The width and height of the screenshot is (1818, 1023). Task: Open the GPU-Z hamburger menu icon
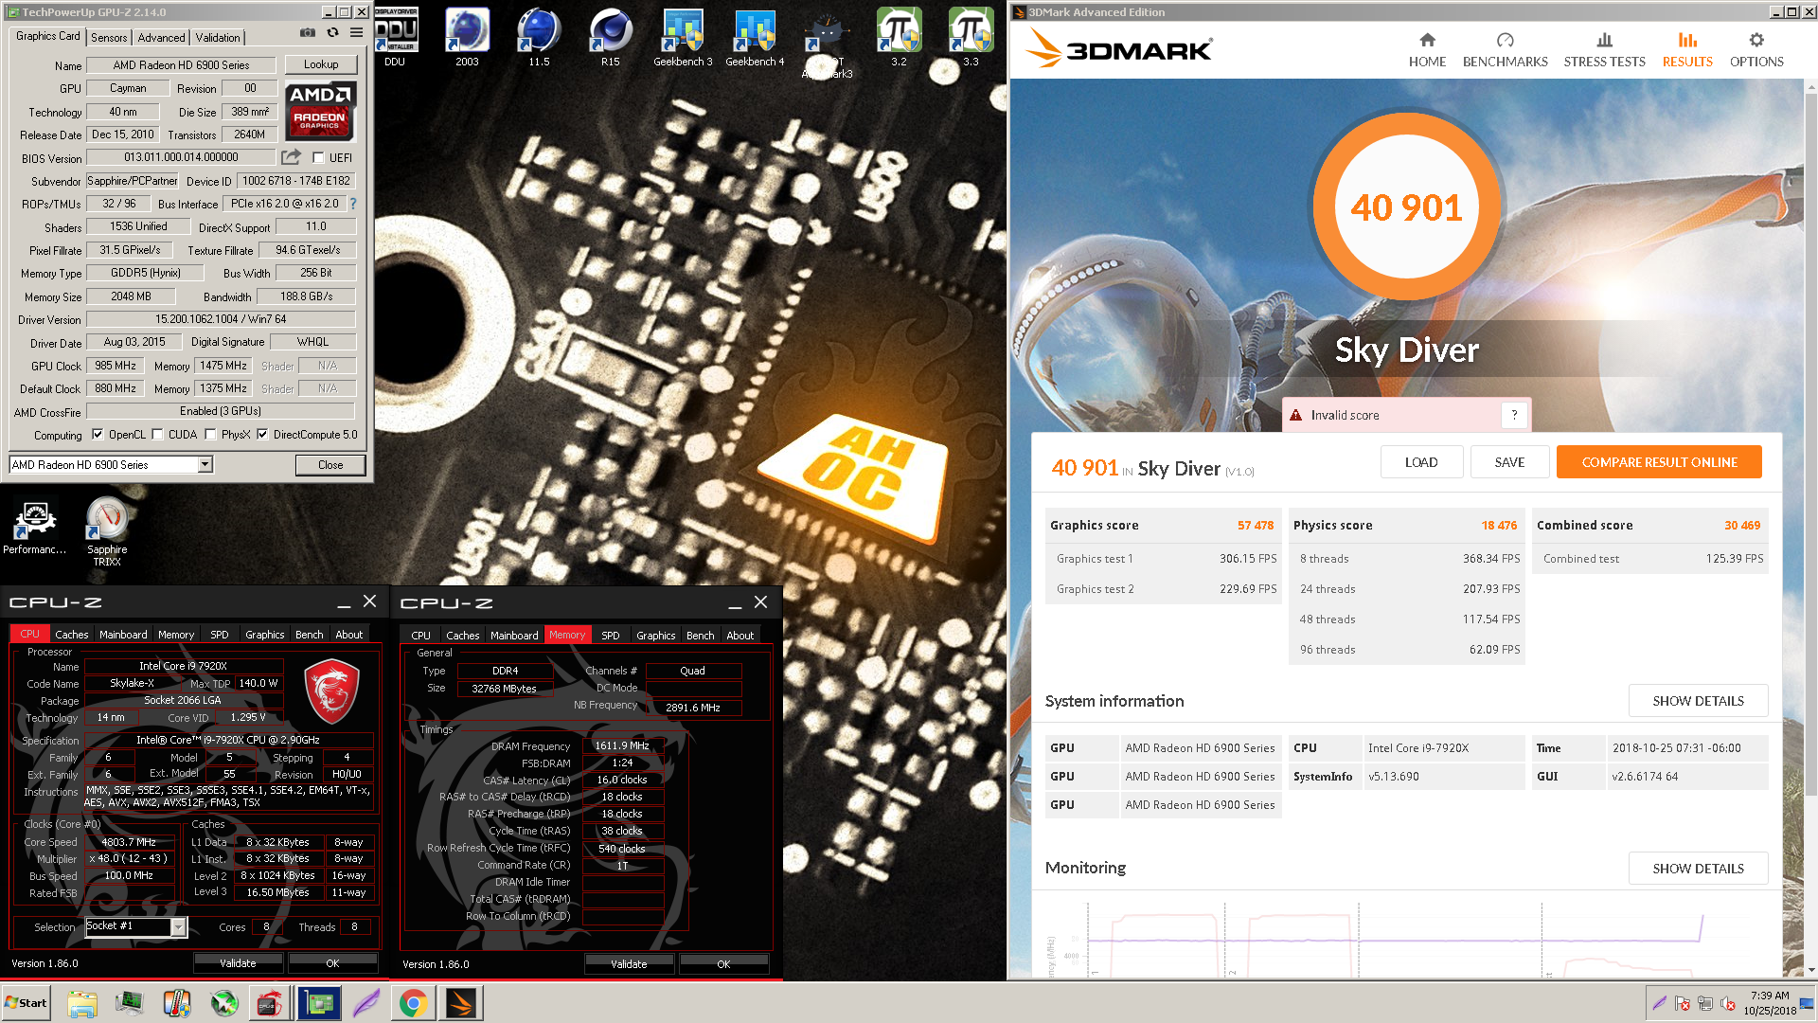[x=356, y=32]
